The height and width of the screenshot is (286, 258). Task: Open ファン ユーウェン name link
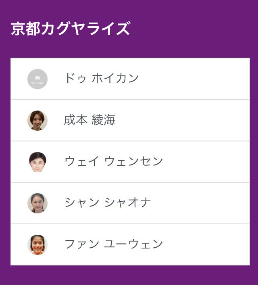114,244
